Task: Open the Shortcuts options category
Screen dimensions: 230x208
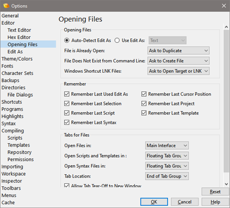Action: coord(11,102)
